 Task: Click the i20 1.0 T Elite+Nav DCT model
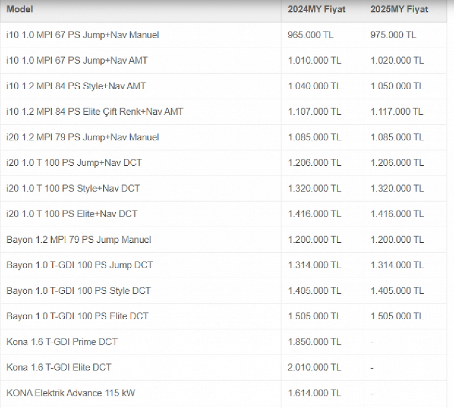click(x=72, y=214)
